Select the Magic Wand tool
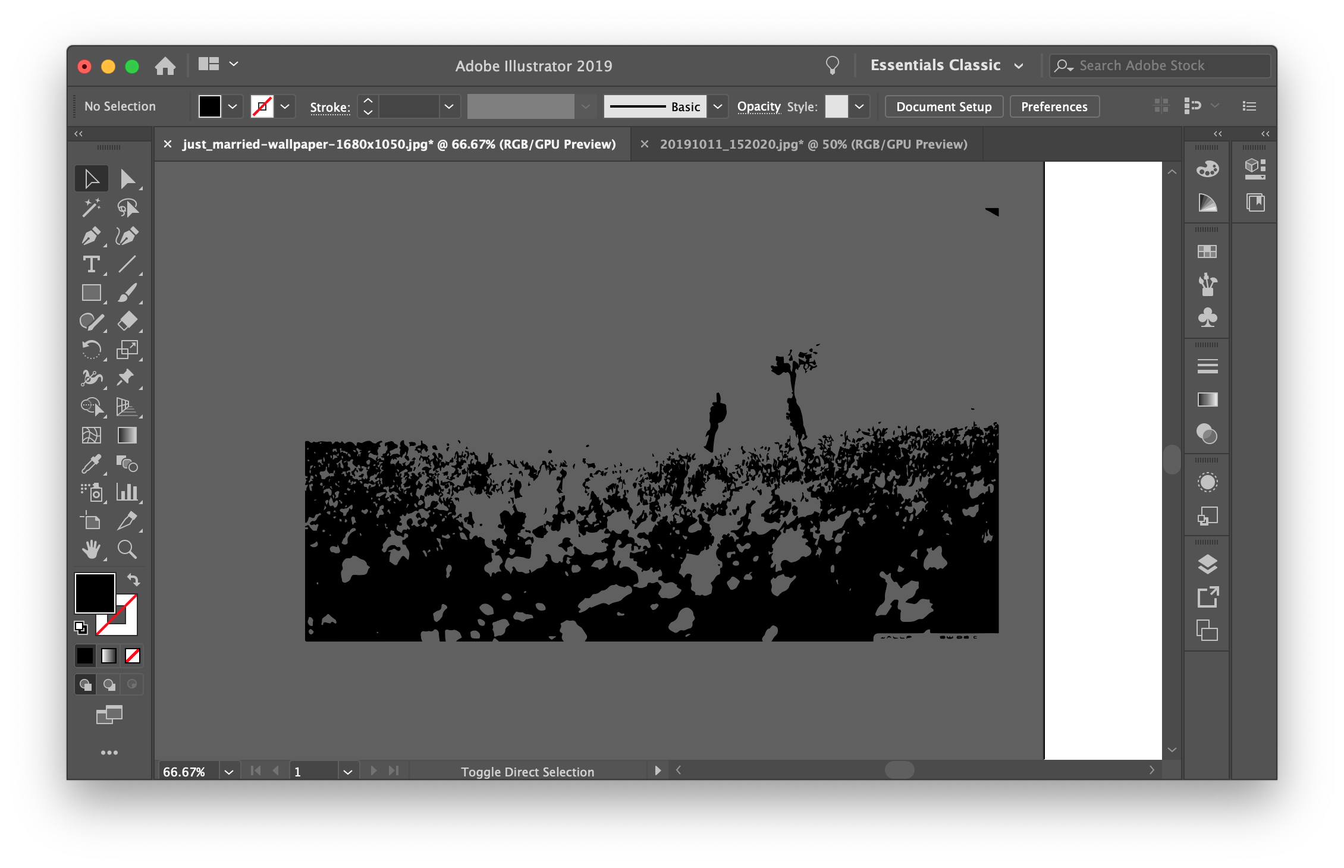Image resolution: width=1344 pixels, height=868 pixels. coord(91,207)
